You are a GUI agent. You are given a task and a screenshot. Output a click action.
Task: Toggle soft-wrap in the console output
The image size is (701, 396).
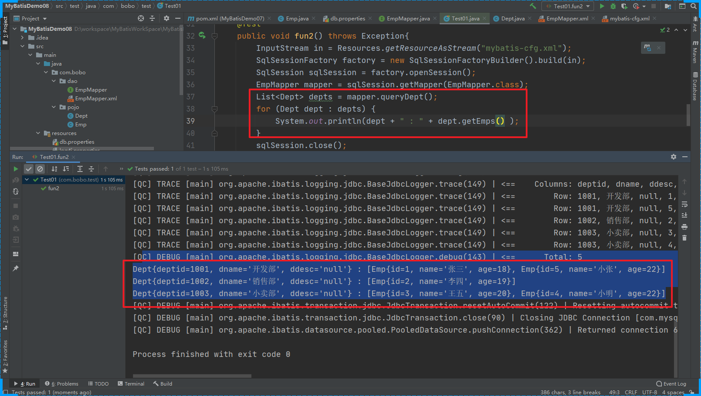click(x=684, y=204)
